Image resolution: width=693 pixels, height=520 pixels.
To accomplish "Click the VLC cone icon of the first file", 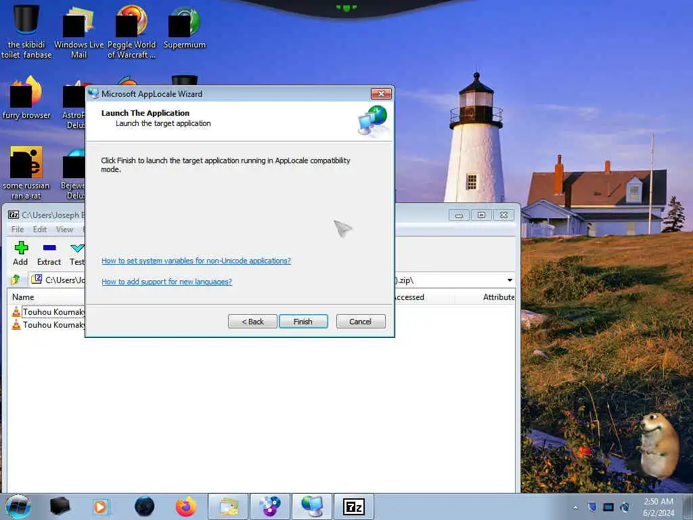I will 16,311.
